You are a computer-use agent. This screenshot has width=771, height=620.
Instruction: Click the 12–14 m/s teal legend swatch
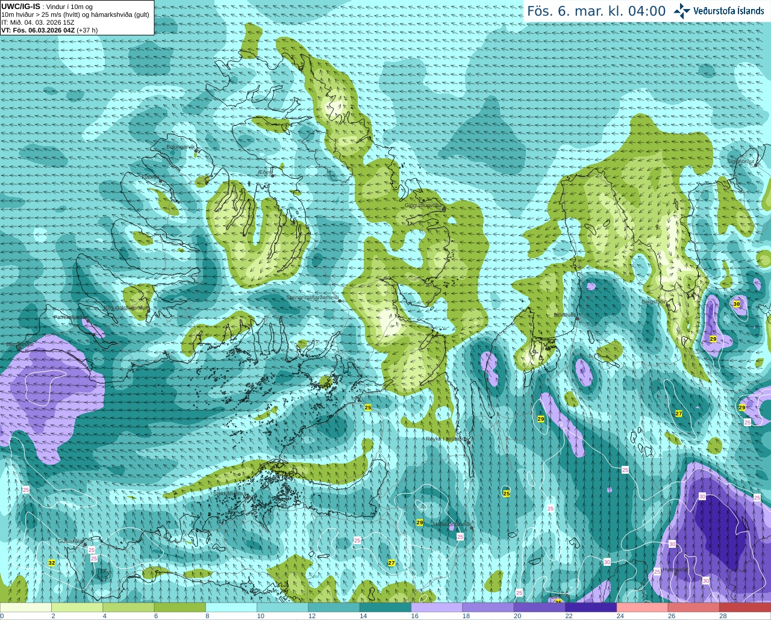point(334,607)
